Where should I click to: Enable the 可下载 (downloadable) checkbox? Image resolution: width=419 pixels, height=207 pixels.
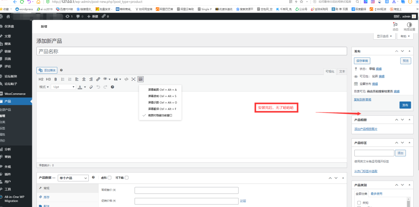[x=127, y=178]
